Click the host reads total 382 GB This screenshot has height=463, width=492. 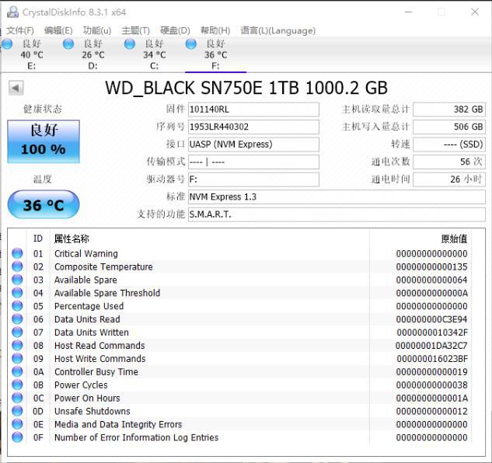[x=449, y=110]
